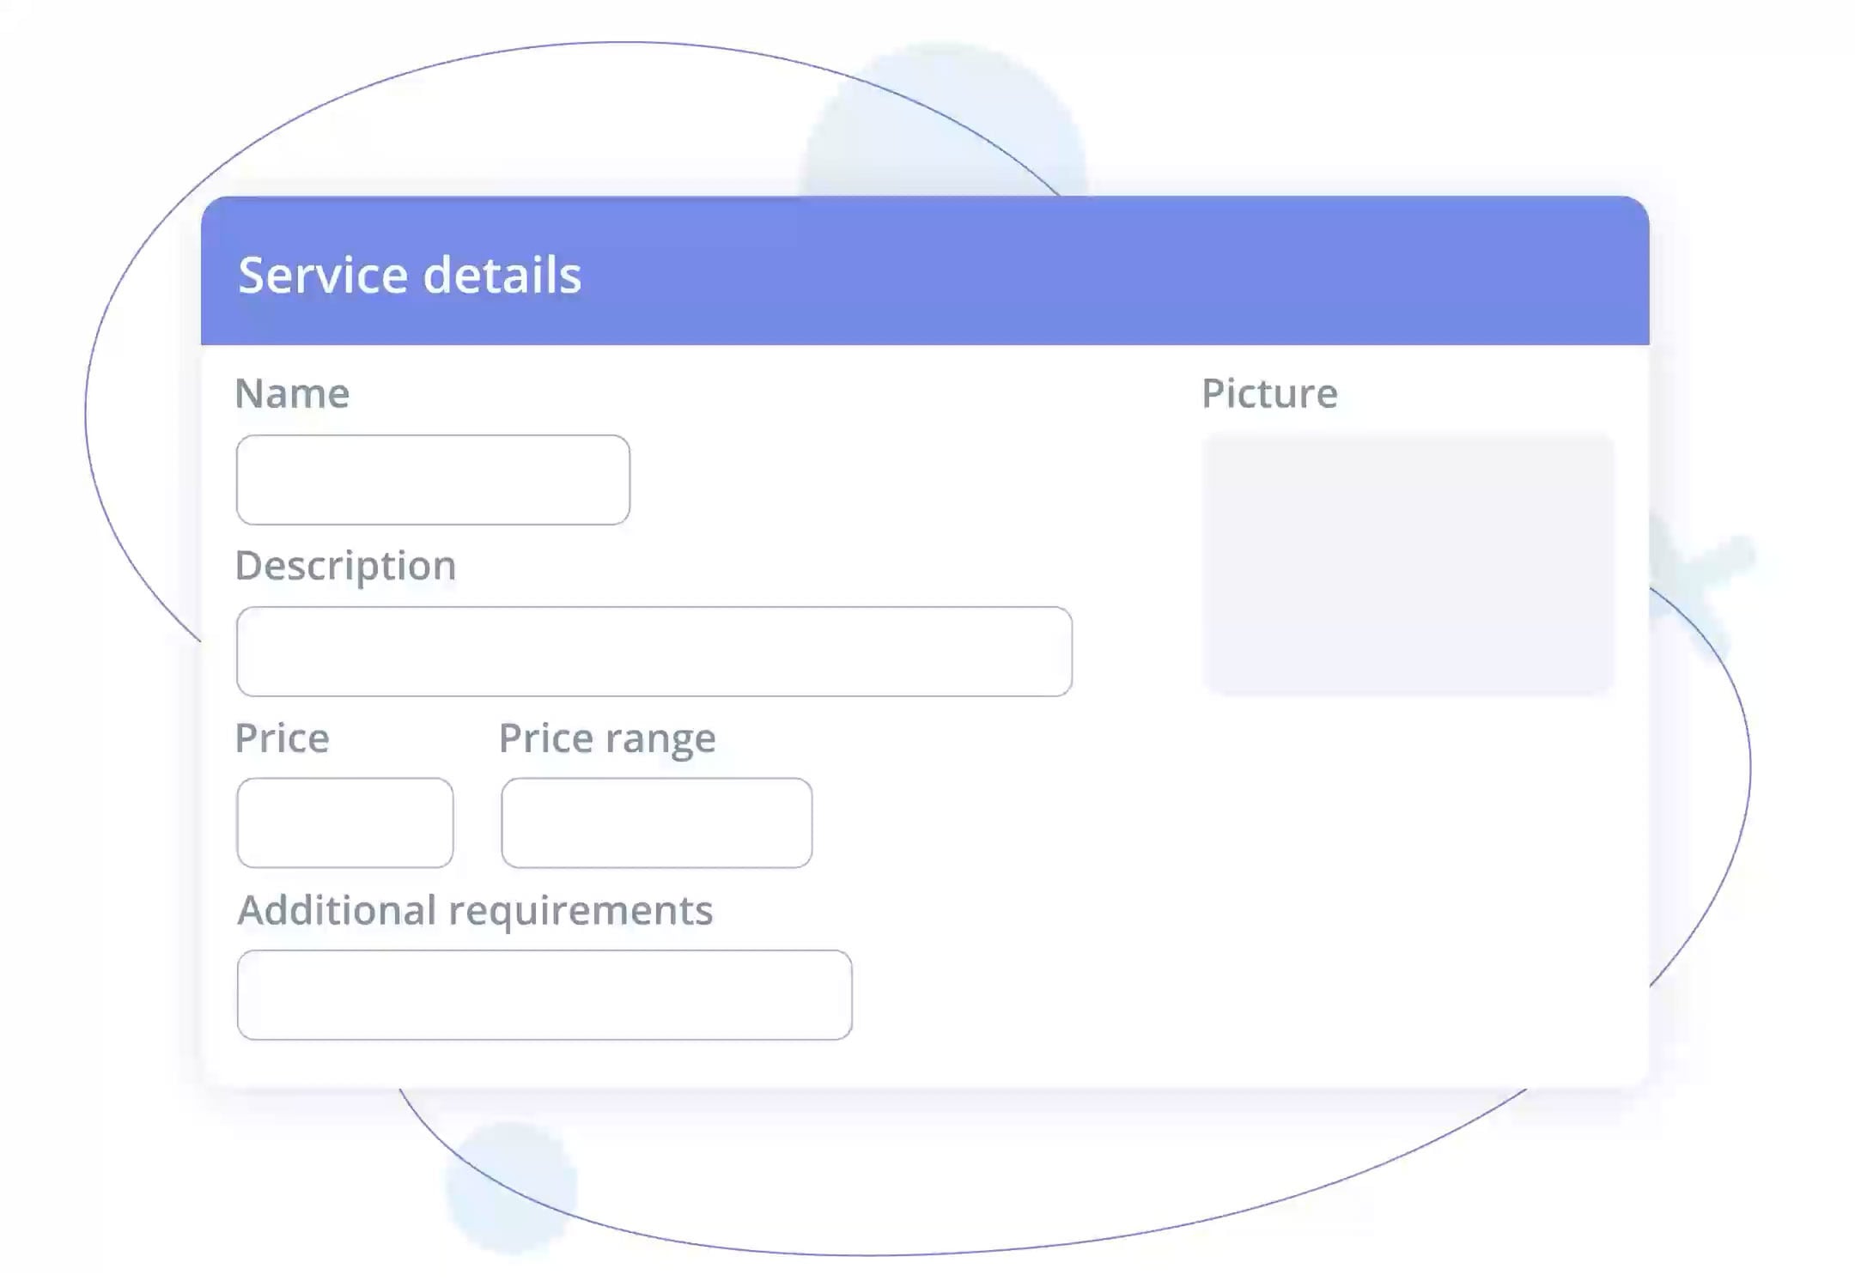1855x1281 pixels.
Task: Click the Name input field
Action: click(x=433, y=480)
